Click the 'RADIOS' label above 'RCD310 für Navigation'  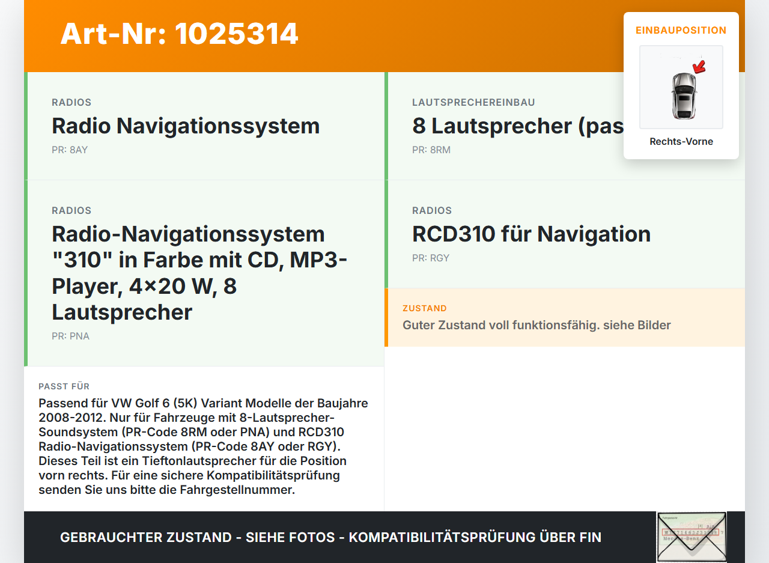pyautogui.click(x=432, y=210)
